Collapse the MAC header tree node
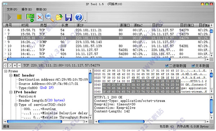Viewport: 216px width, 131px height. (11, 75)
